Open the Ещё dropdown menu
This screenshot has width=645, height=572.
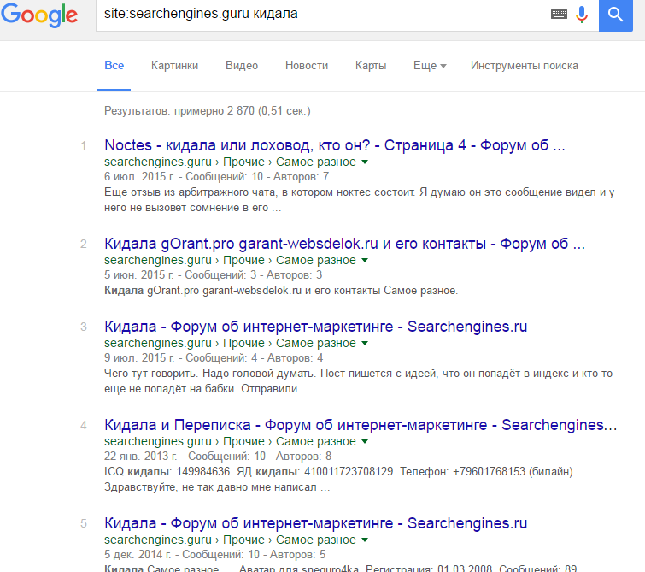point(430,66)
